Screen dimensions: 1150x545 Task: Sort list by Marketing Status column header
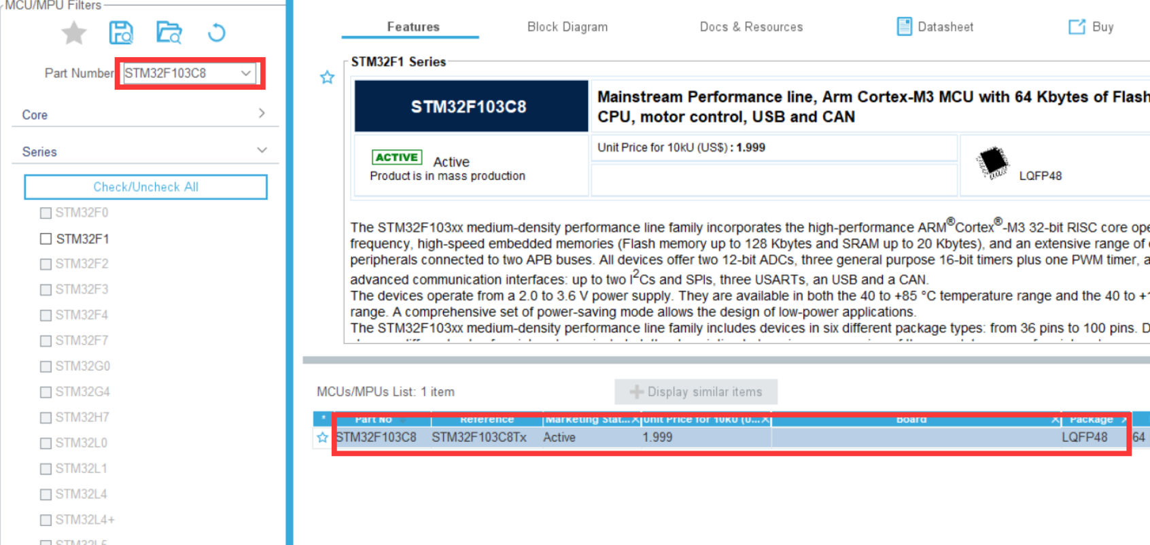[591, 419]
